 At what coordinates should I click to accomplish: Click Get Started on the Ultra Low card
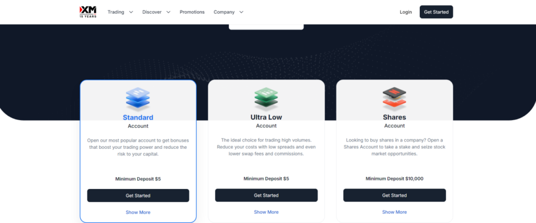(266, 195)
